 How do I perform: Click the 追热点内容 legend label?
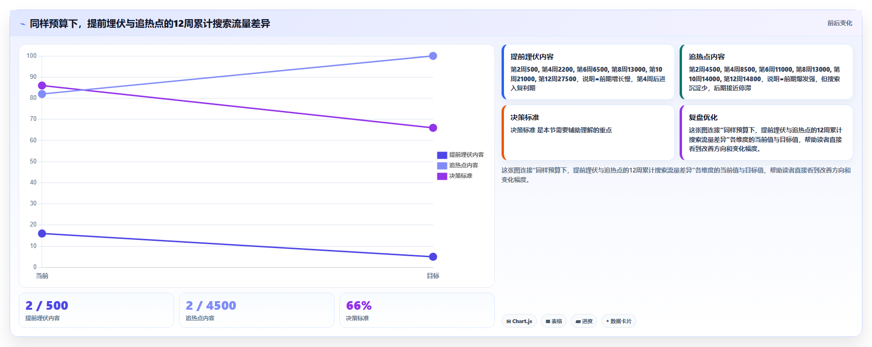point(463,165)
